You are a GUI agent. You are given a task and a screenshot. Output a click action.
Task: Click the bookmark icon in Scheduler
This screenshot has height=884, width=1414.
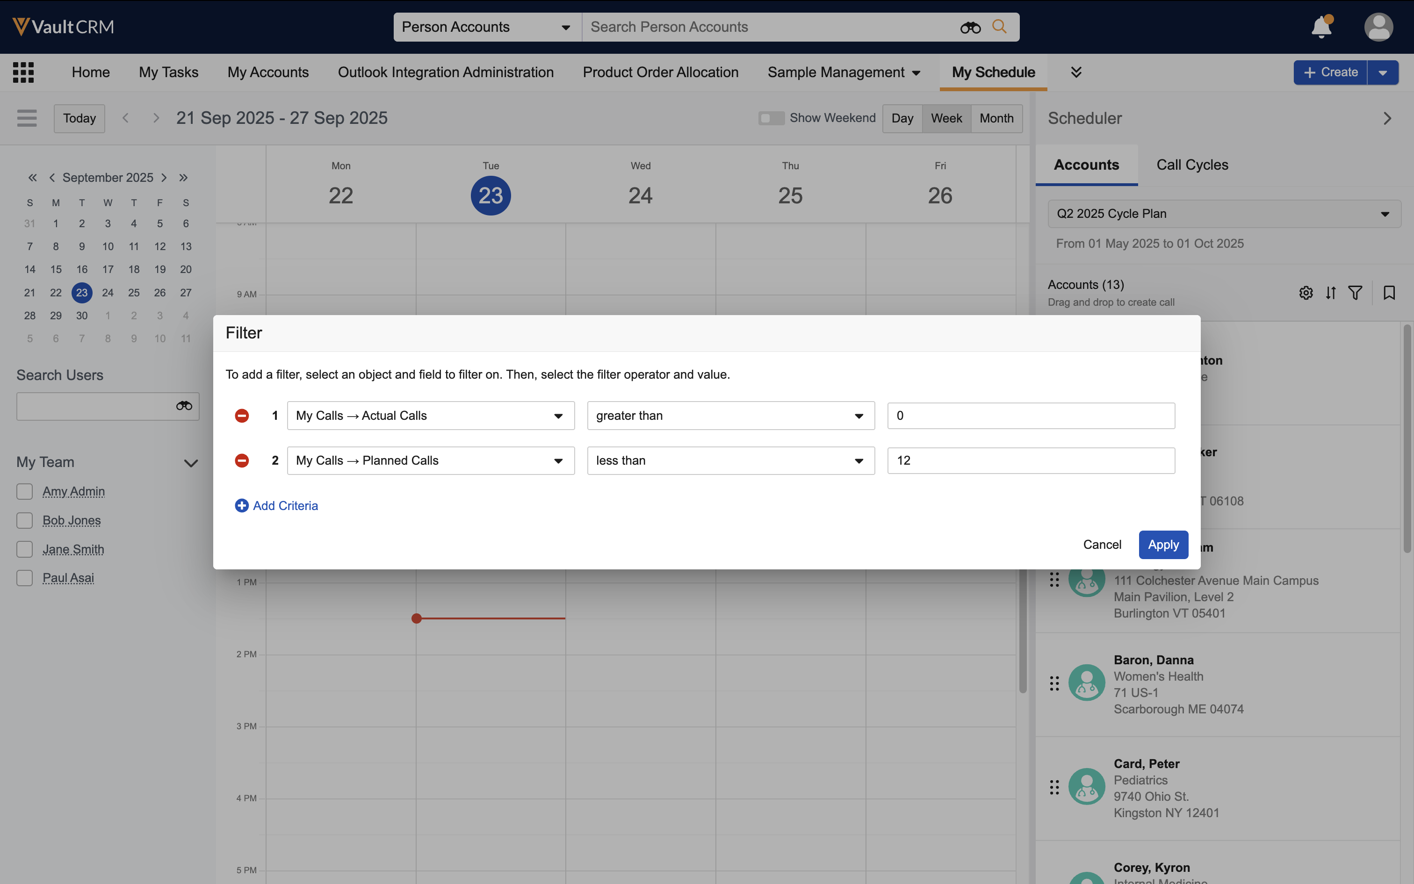1389,292
